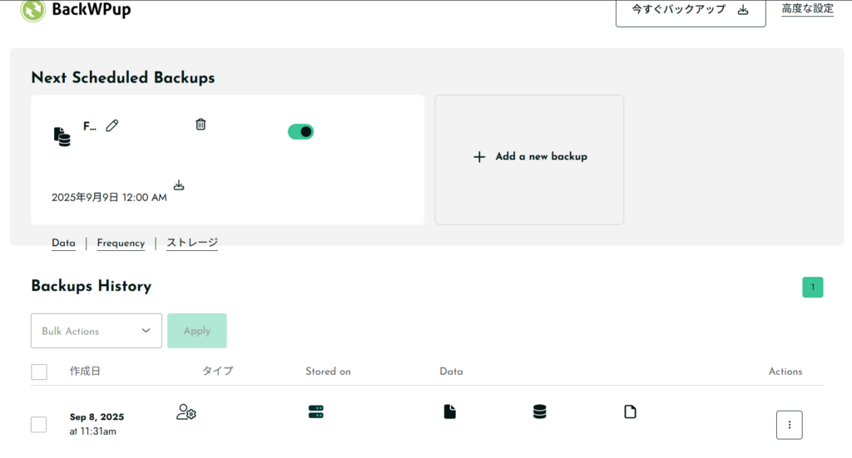Click the filled file icon in Data column
Viewport: 852px width, 458px height.
point(450,411)
